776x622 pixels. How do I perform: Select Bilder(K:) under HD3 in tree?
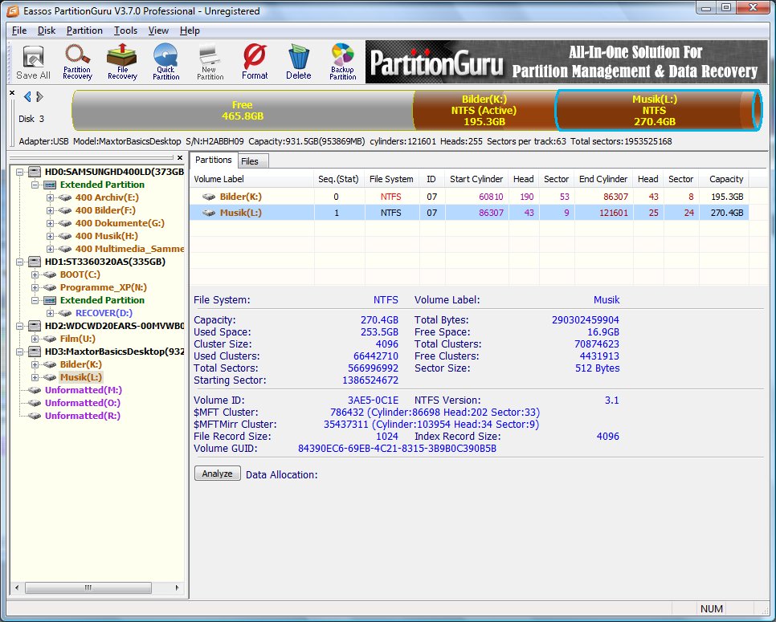coord(80,364)
